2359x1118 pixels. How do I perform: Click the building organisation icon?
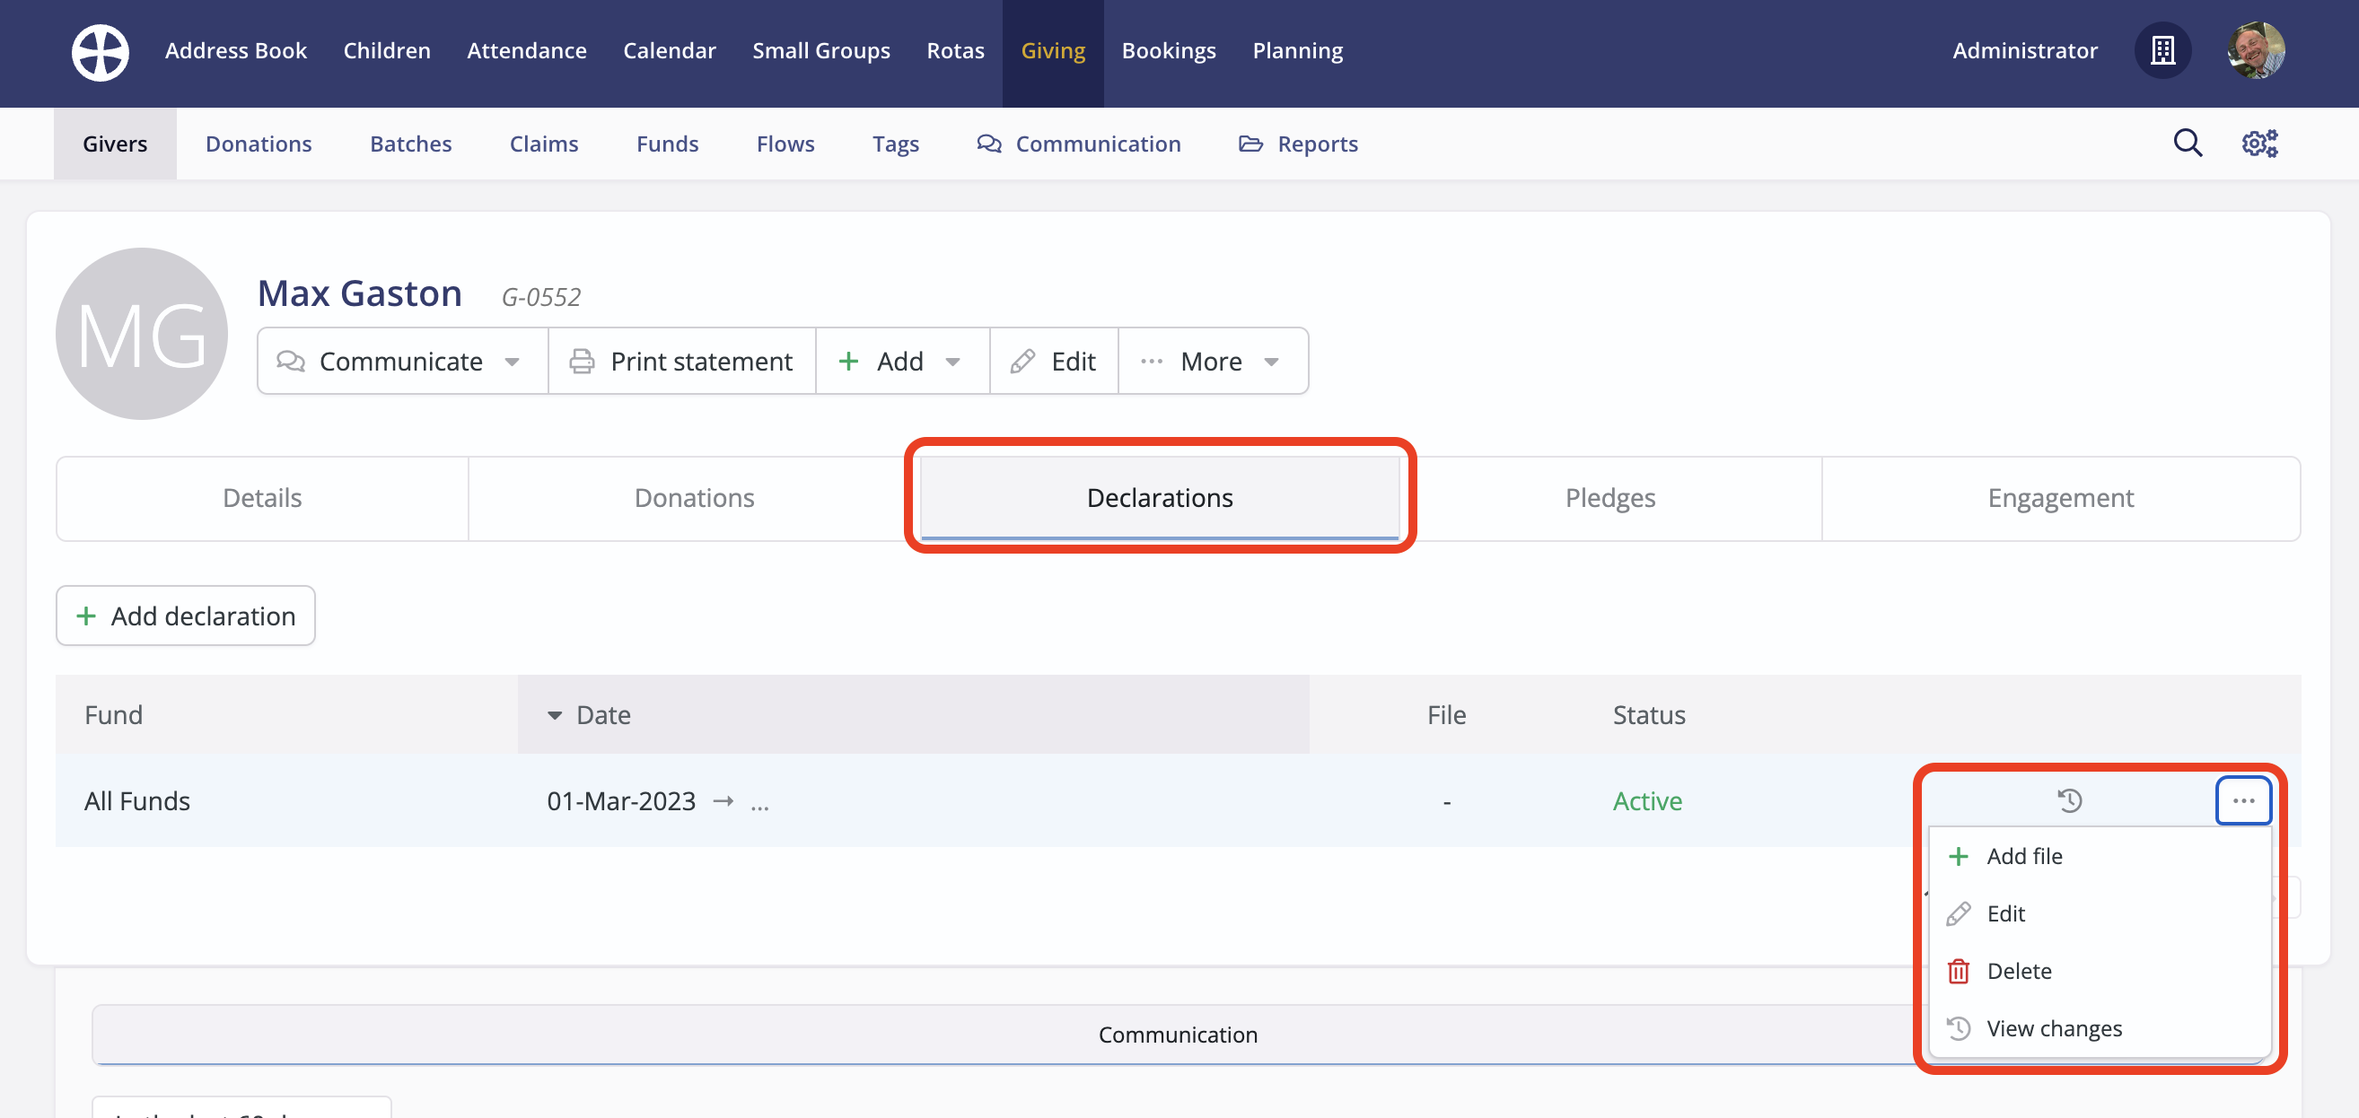click(x=2162, y=51)
